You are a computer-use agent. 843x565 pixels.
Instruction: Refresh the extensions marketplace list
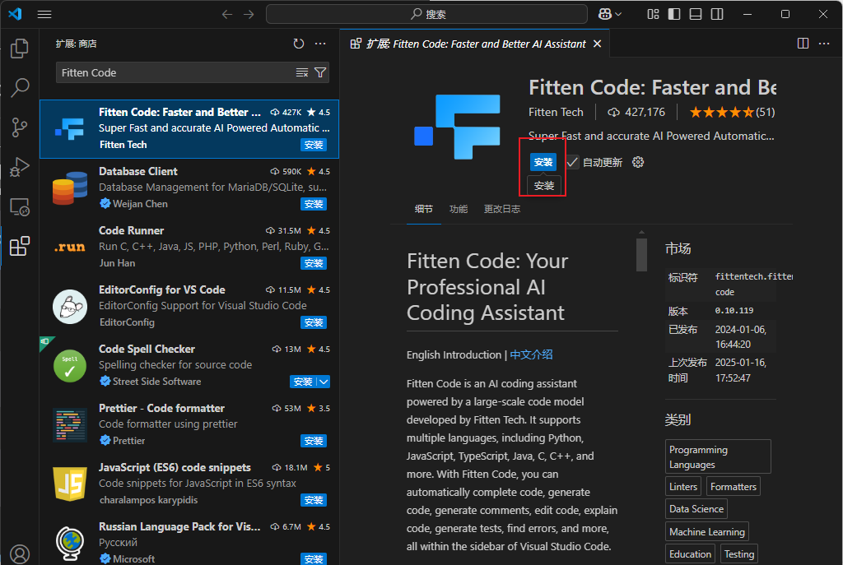coord(299,44)
